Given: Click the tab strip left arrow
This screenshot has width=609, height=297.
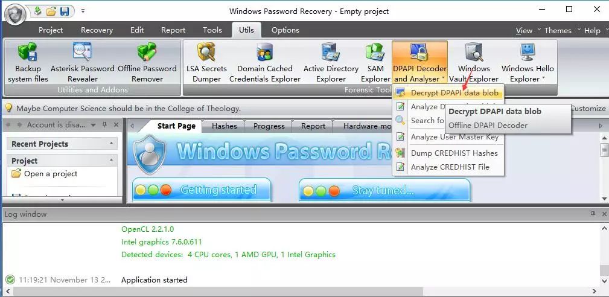Looking at the screenshot, I should [132, 126].
